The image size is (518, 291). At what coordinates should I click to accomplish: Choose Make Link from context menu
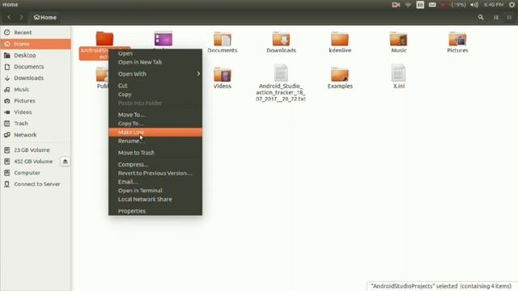click(x=155, y=133)
